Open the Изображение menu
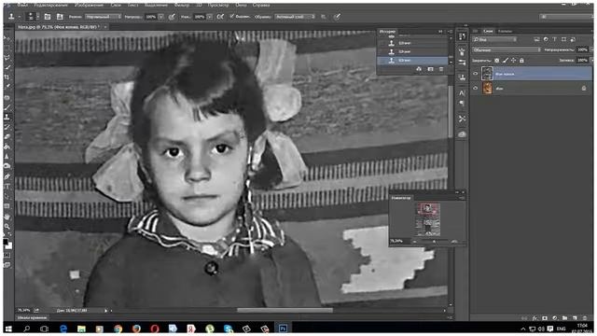597x336 pixels. 90,6
